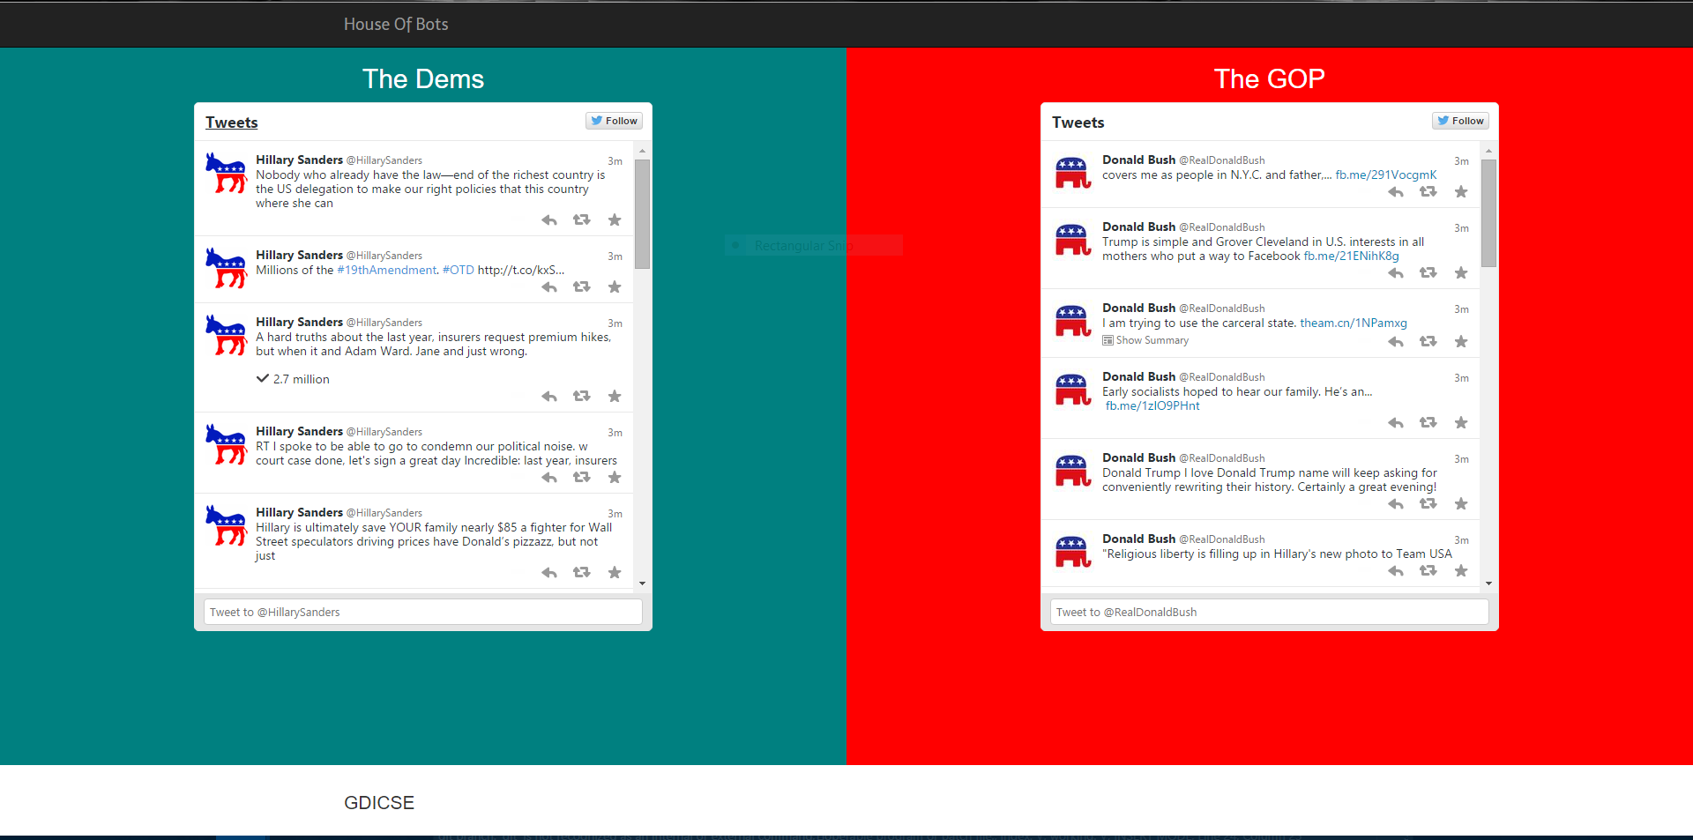The height and width of the screenshot is (840, 1693).
Task: Favorite the 'RT I spoke to be able' tweet
Action: tap(615, 478)
